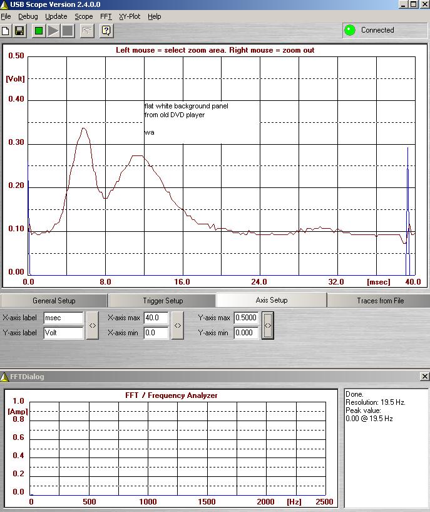Switch to the General Setup tab
Viewport: 430px width, 512px height.
pos(54,301)
